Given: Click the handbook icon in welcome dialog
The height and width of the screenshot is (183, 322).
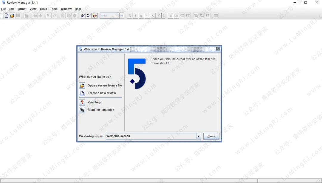Looking at the screenshot, I should 82,110.
